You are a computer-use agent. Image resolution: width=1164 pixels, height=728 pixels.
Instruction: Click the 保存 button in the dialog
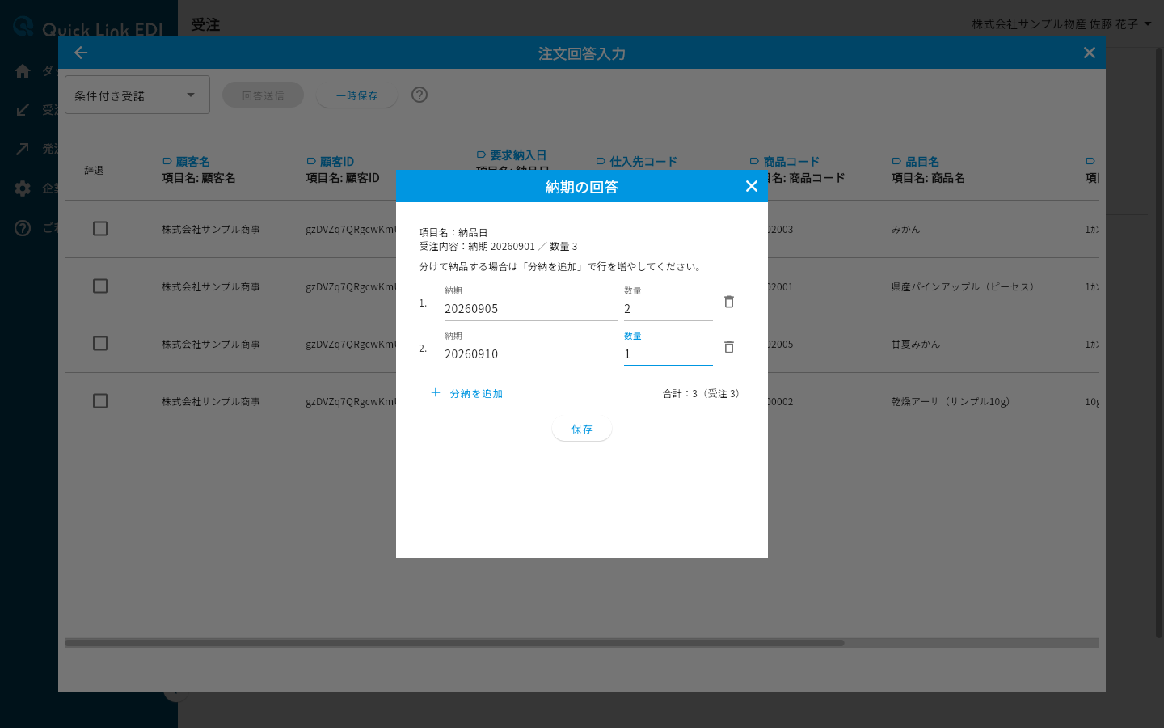click(582, 429)
